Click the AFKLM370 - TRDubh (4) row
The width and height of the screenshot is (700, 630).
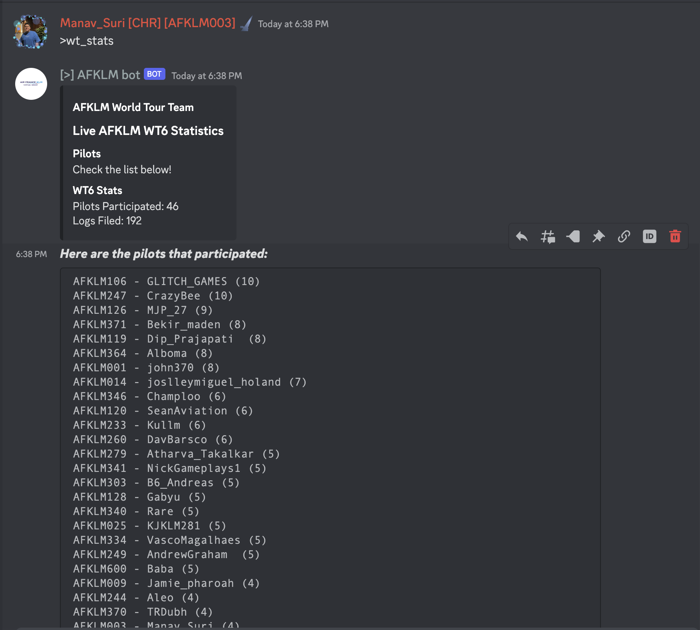click(143, 612)
